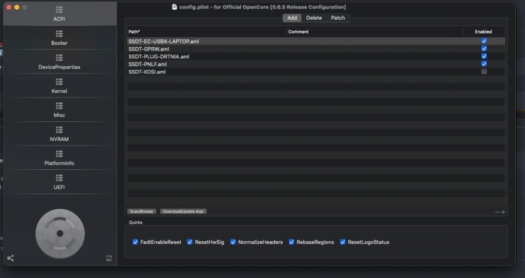Toggle Enabled for SSDT-PLUG-DRTNIA.aml
Image resolution: width=525 pixels, height=278 pixels.
click(x=484, y=56)
